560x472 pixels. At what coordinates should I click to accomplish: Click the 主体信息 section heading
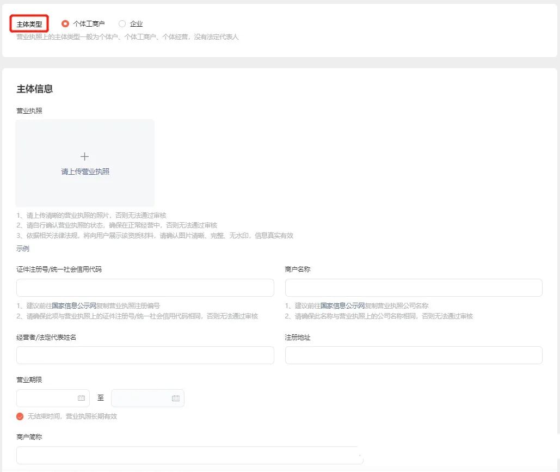pyautogui.click(x=35, y=89)
